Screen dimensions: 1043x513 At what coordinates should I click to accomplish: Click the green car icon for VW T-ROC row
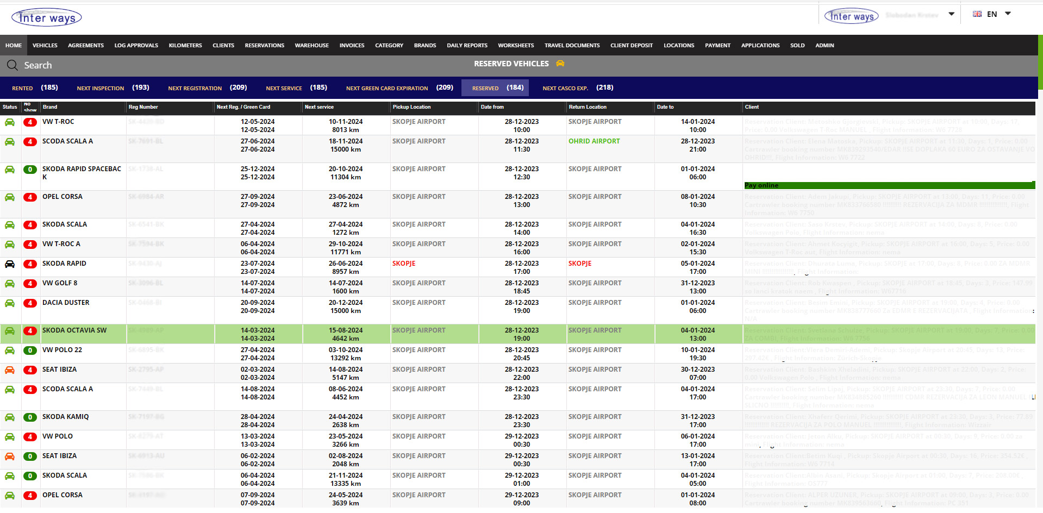[10, 122]
